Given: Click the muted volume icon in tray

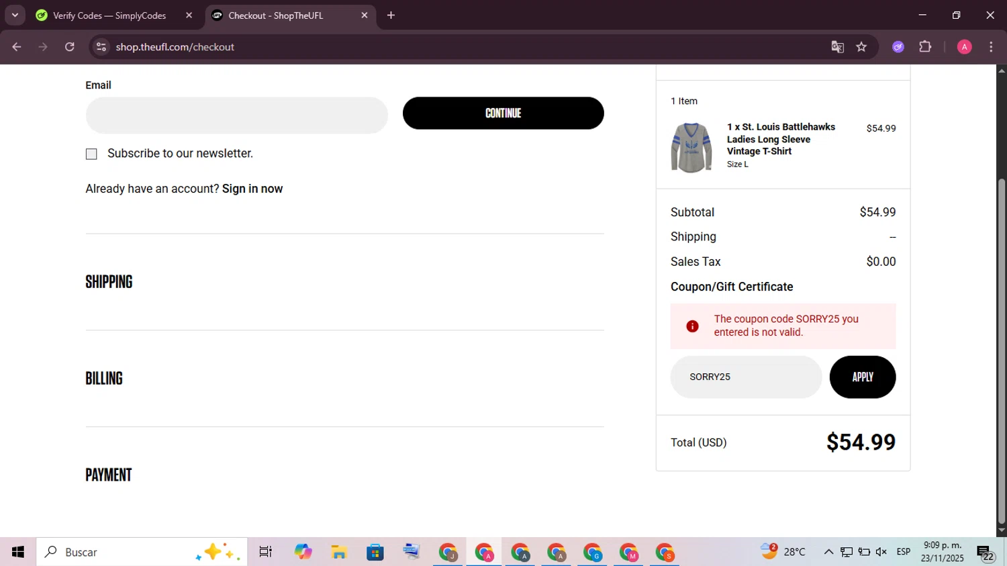Looking at the screenshot, I should tap(881, 552).
